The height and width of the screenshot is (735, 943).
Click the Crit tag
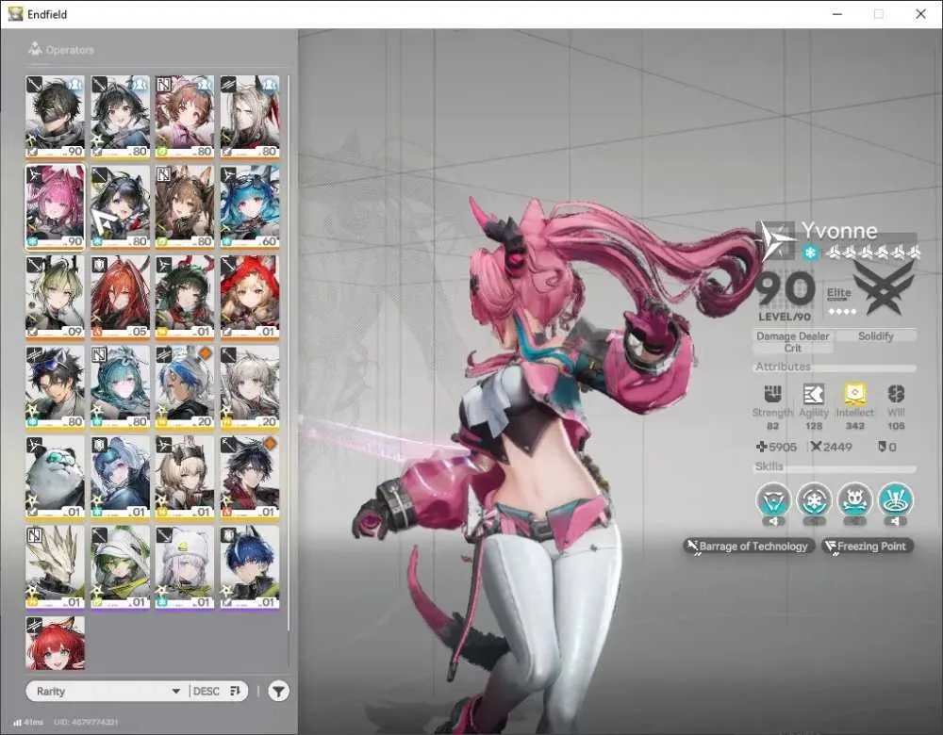point(793,348)
